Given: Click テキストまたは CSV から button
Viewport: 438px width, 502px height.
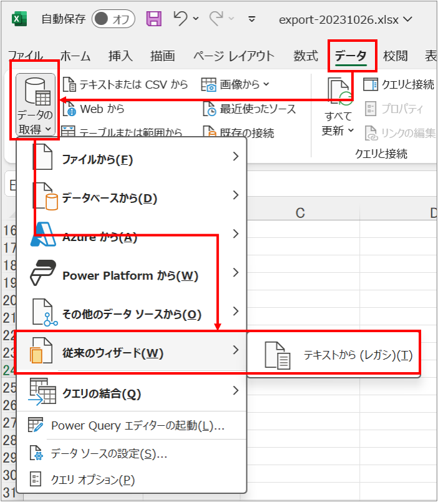Looking at the screenshot, I should [x=125, y=84].
